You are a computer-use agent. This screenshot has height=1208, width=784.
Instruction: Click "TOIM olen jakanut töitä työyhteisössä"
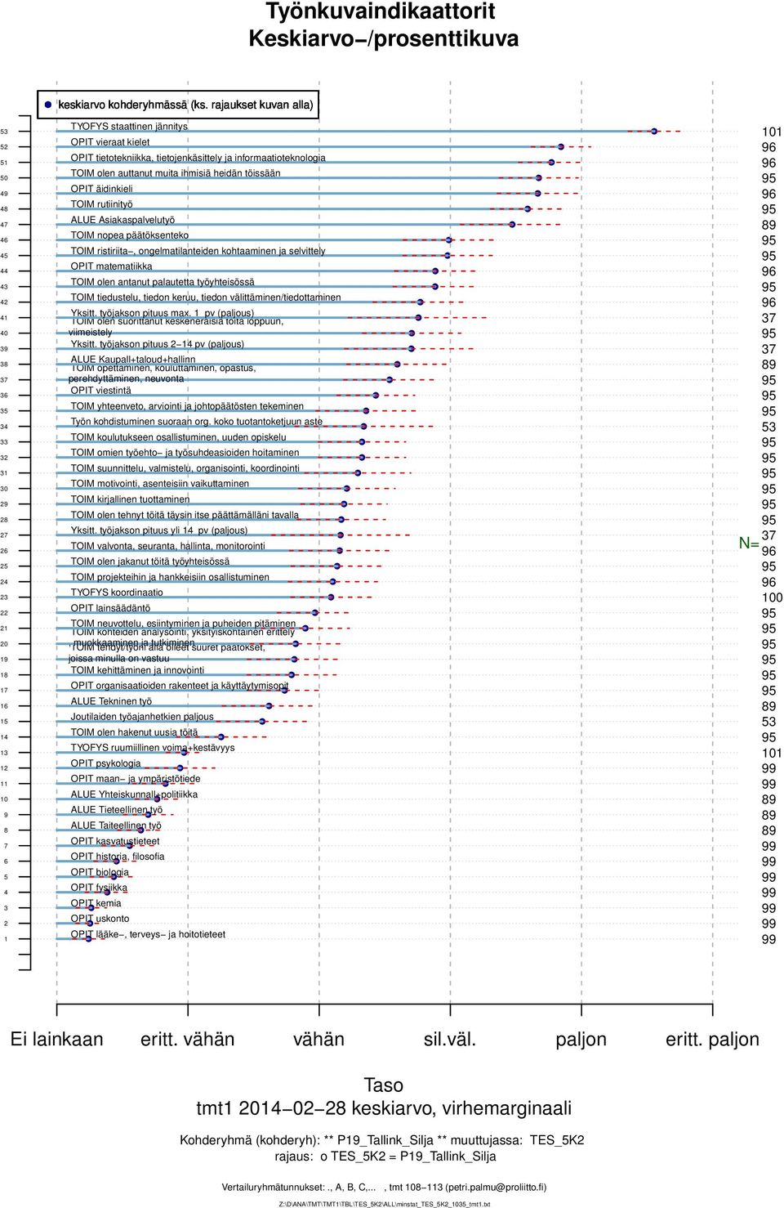coord(150,561)
